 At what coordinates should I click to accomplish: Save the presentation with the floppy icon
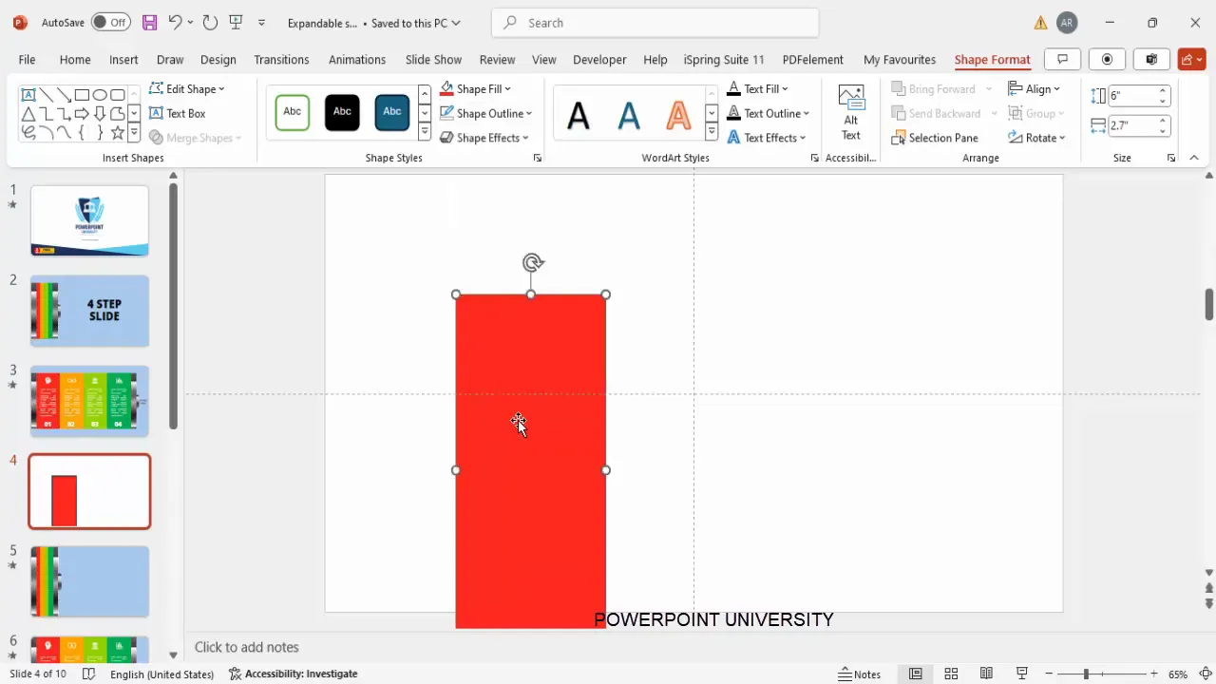pyautogui.click(x=149, y=23)
